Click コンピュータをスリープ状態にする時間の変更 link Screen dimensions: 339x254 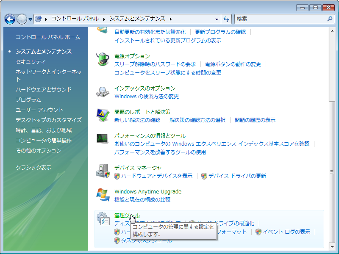(x=168, y=72)
